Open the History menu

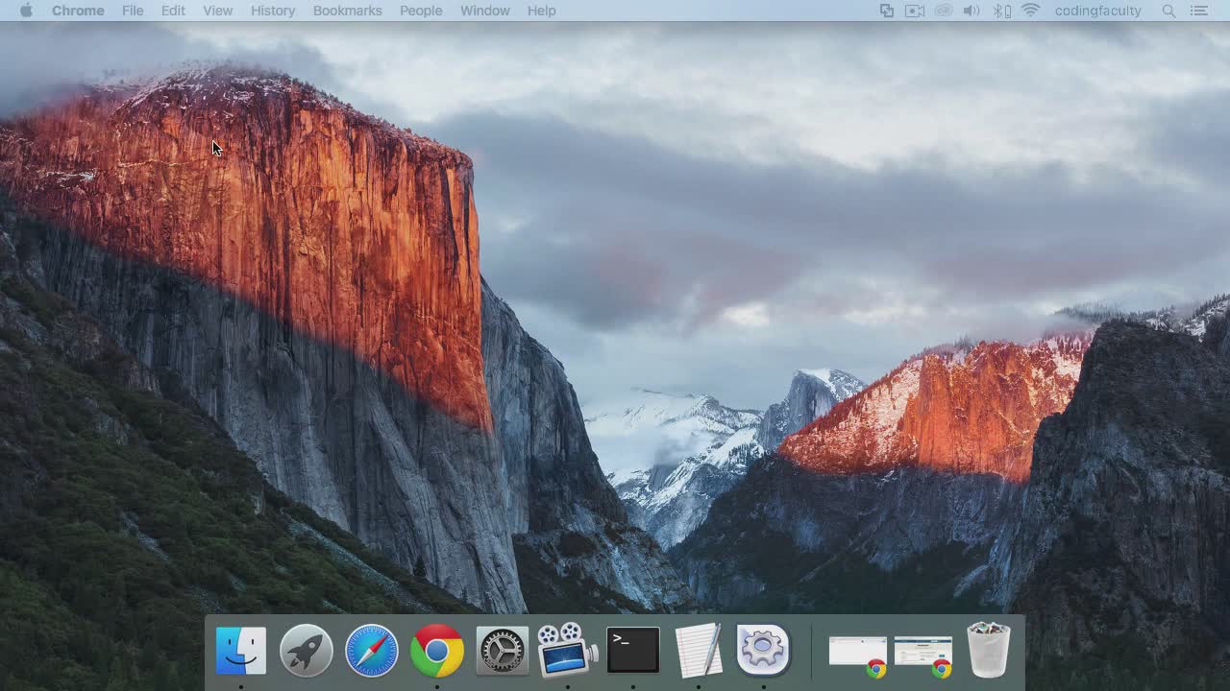(273, 11)
